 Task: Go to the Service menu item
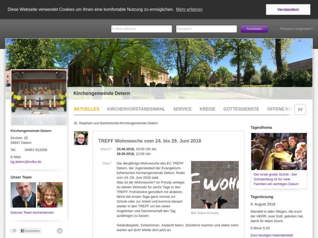click(182, 109)
